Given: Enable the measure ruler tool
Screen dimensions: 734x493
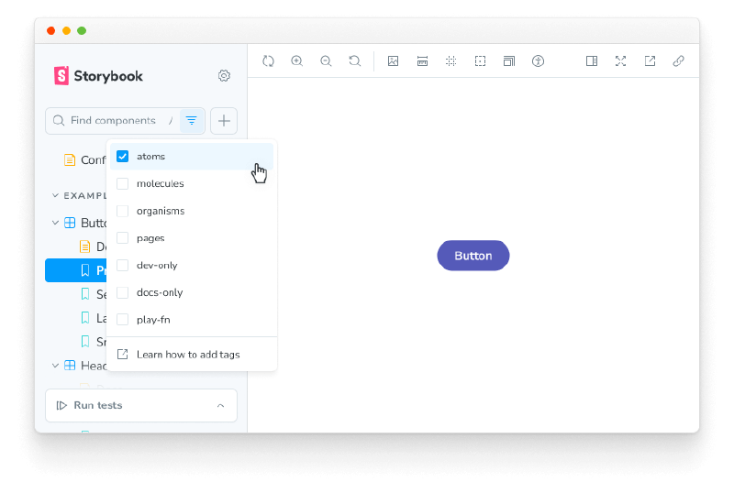Looking at the screenshot, I should pos(422,61).
